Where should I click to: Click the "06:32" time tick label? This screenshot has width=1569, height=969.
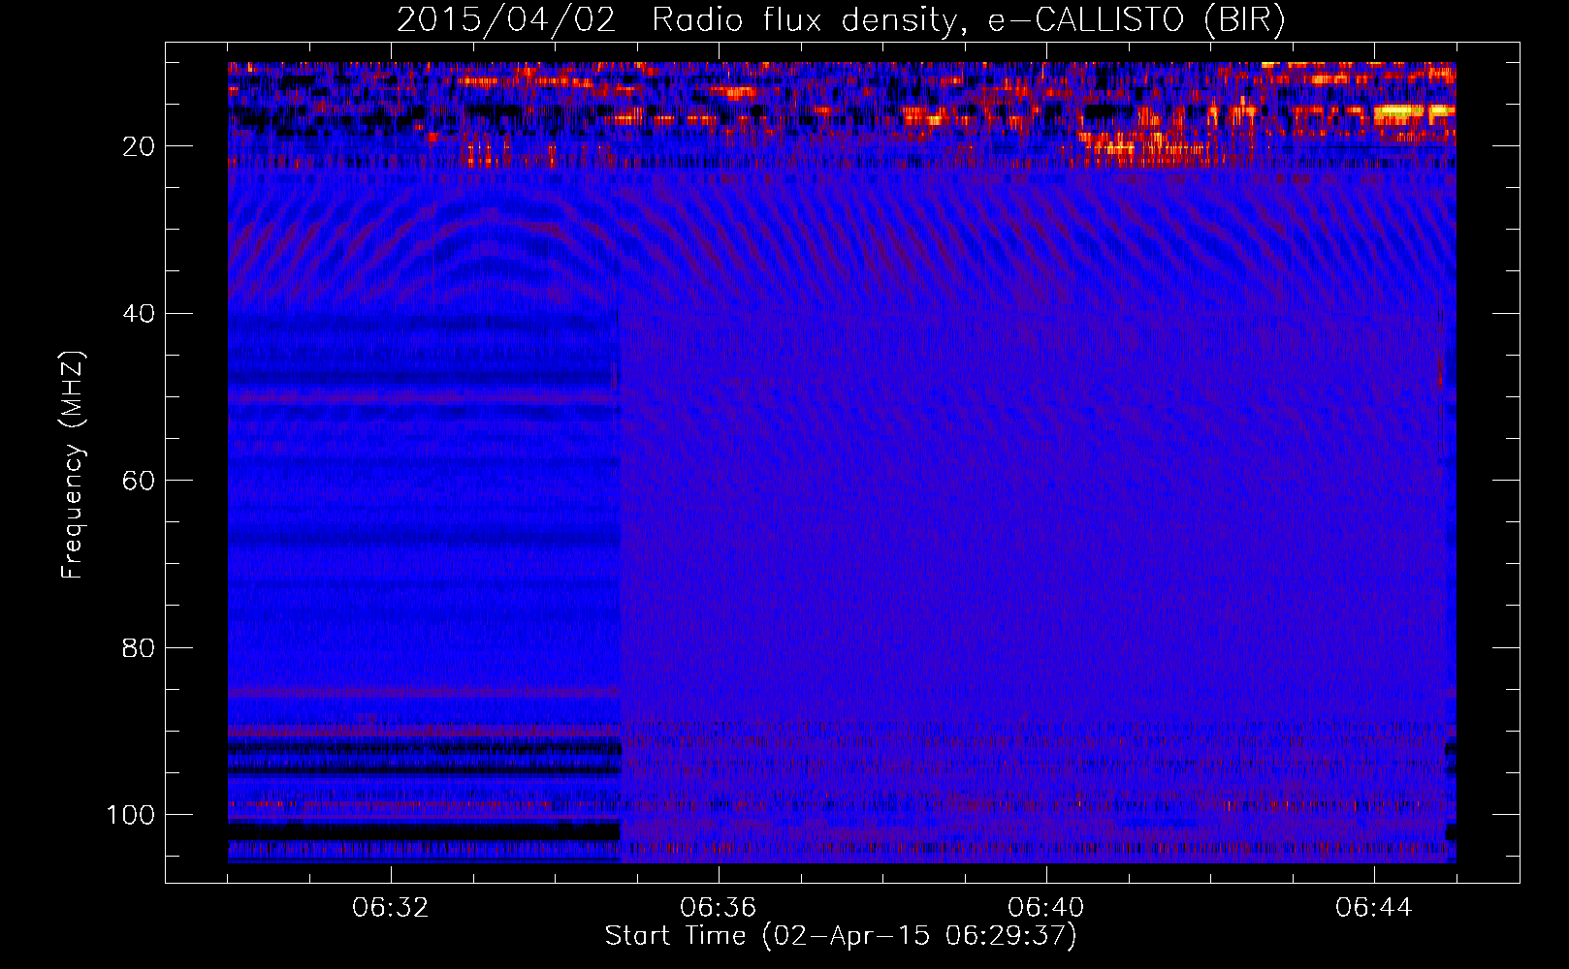[x=390, y=908]
